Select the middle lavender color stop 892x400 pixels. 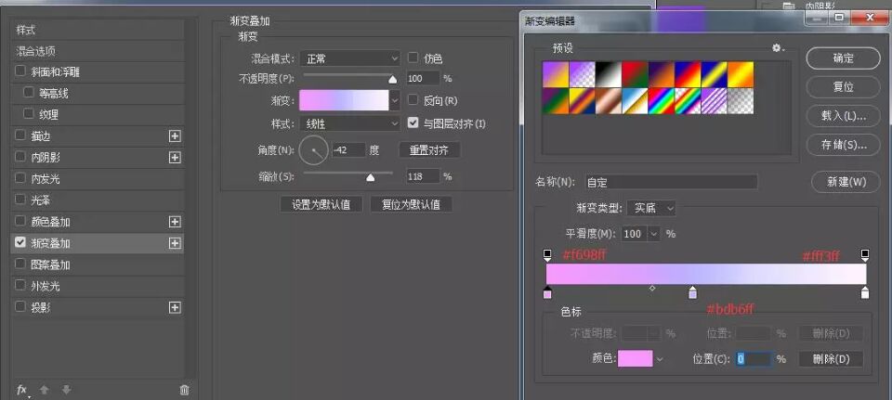click(x=692, y=292)
